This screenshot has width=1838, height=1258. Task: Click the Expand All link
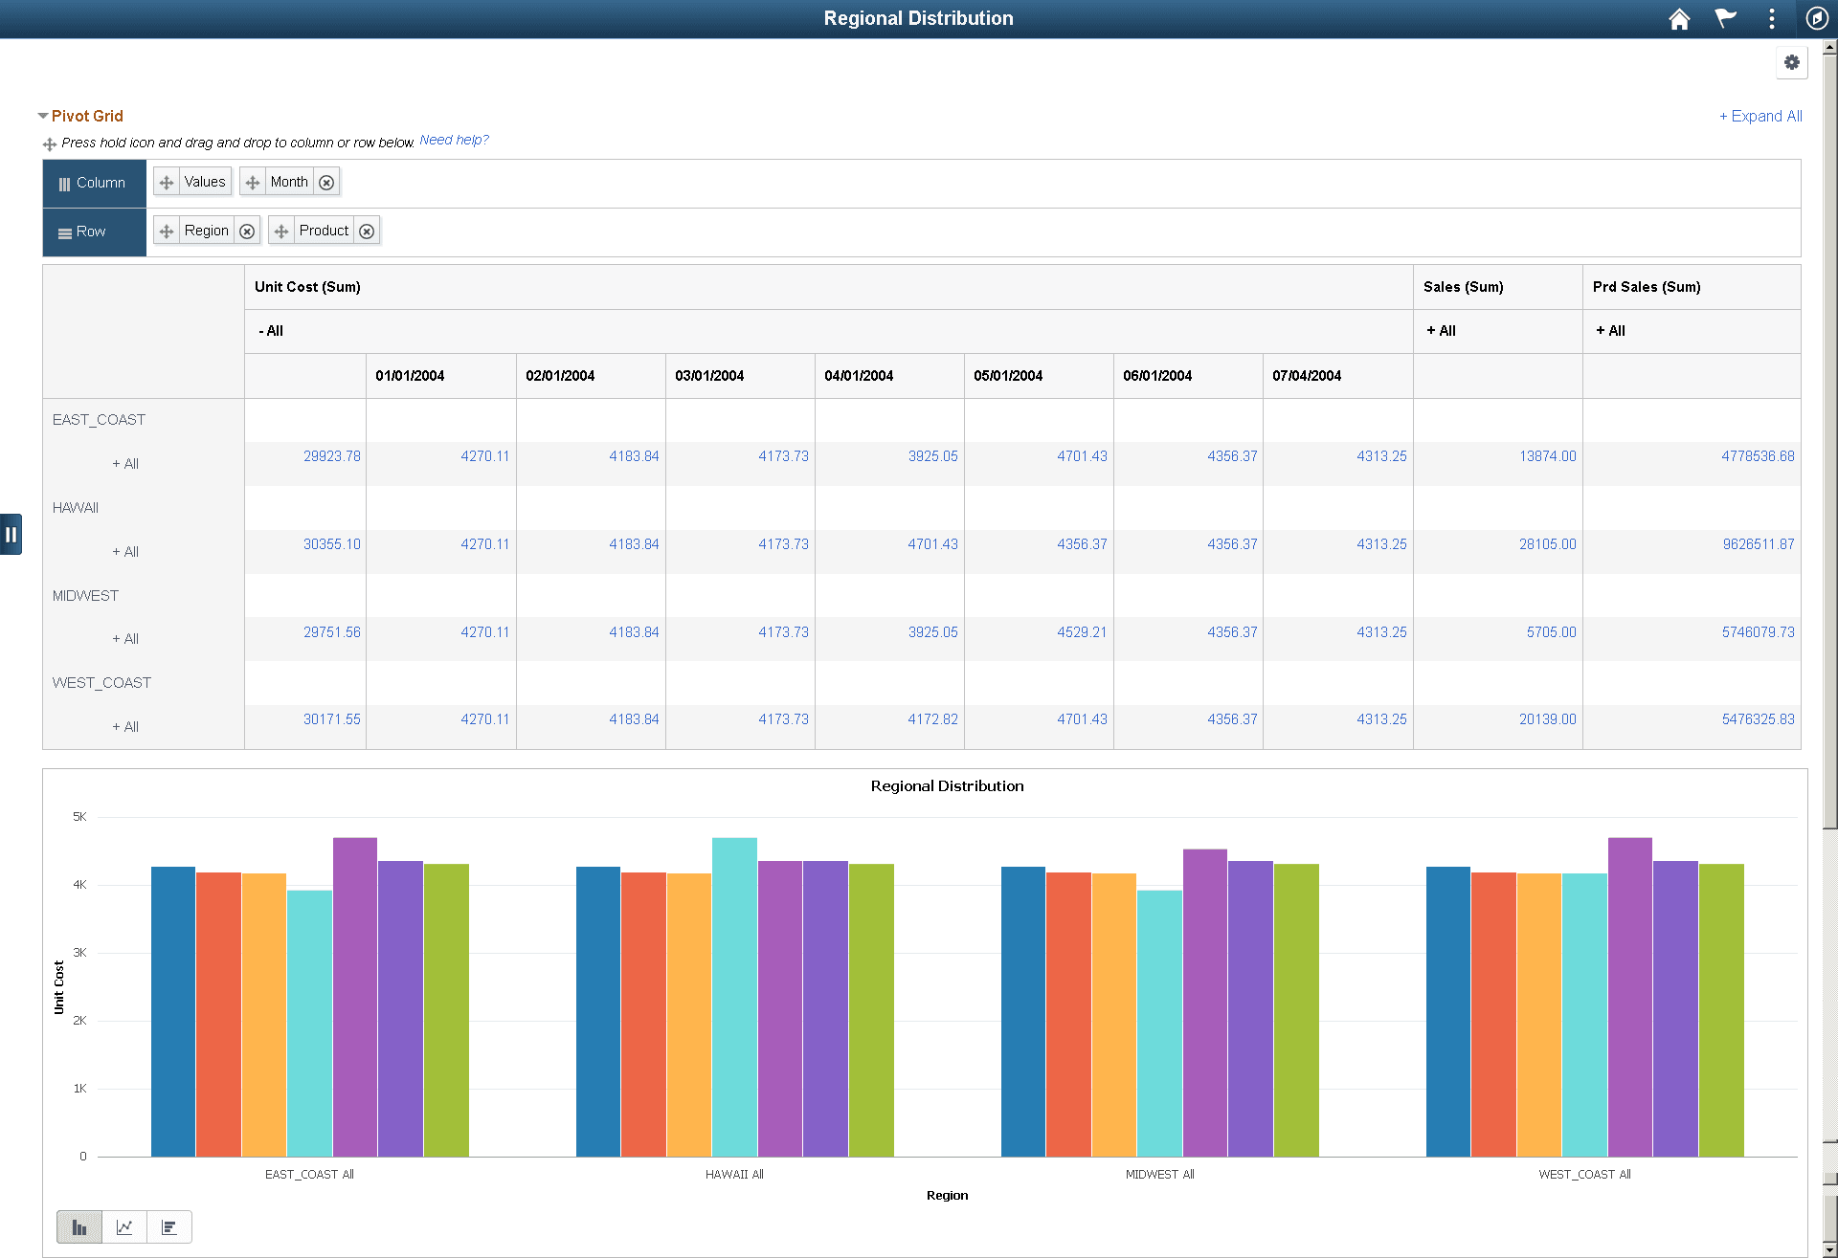coord(1760,116)
